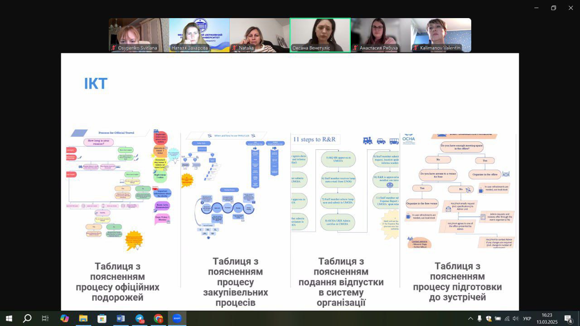Click Kalimanov Valentin's participant video tile
Image resolution: width=580 pixels, height=326 pixels.
click(x=441, y=35)
